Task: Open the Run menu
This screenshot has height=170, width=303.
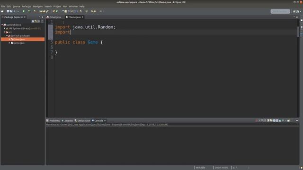Action: (x=65, y=6)
